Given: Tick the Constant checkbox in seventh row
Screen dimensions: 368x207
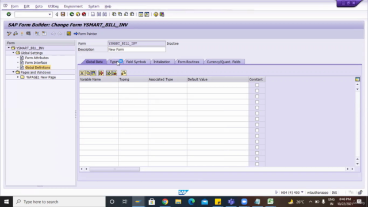Looking at the screenshot, I should [x=257, y=119].
